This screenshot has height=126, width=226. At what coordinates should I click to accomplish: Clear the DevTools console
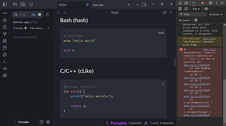(x=186, y=9)
